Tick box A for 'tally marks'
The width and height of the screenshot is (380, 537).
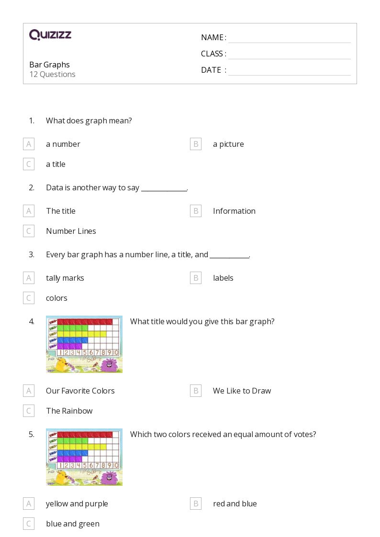pos(29,278)
